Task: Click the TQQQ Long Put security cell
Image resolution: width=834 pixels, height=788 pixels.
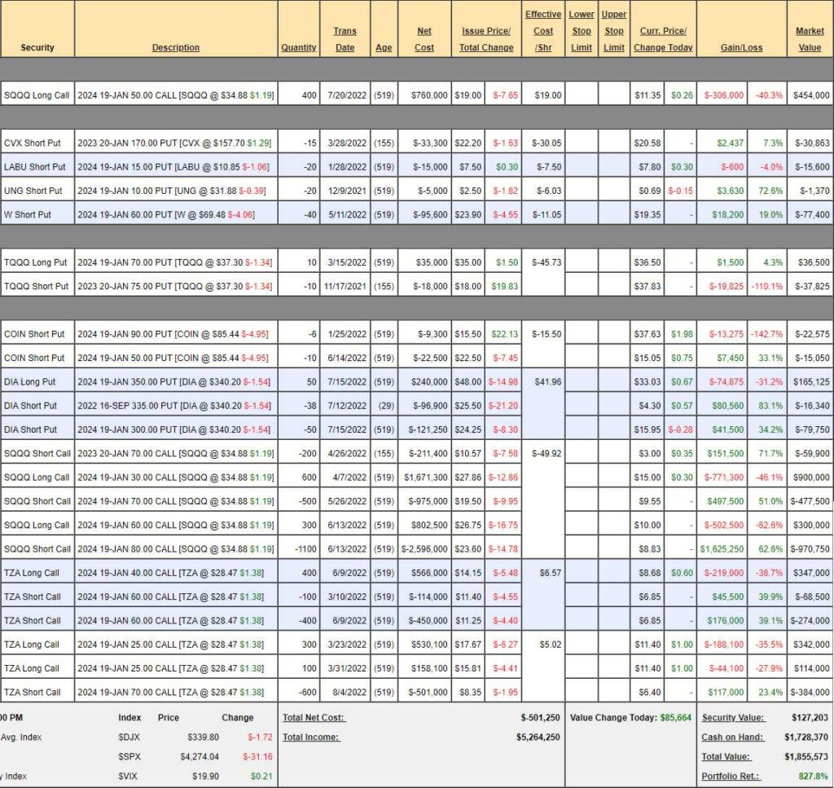Action: click(x=37, y=262)
